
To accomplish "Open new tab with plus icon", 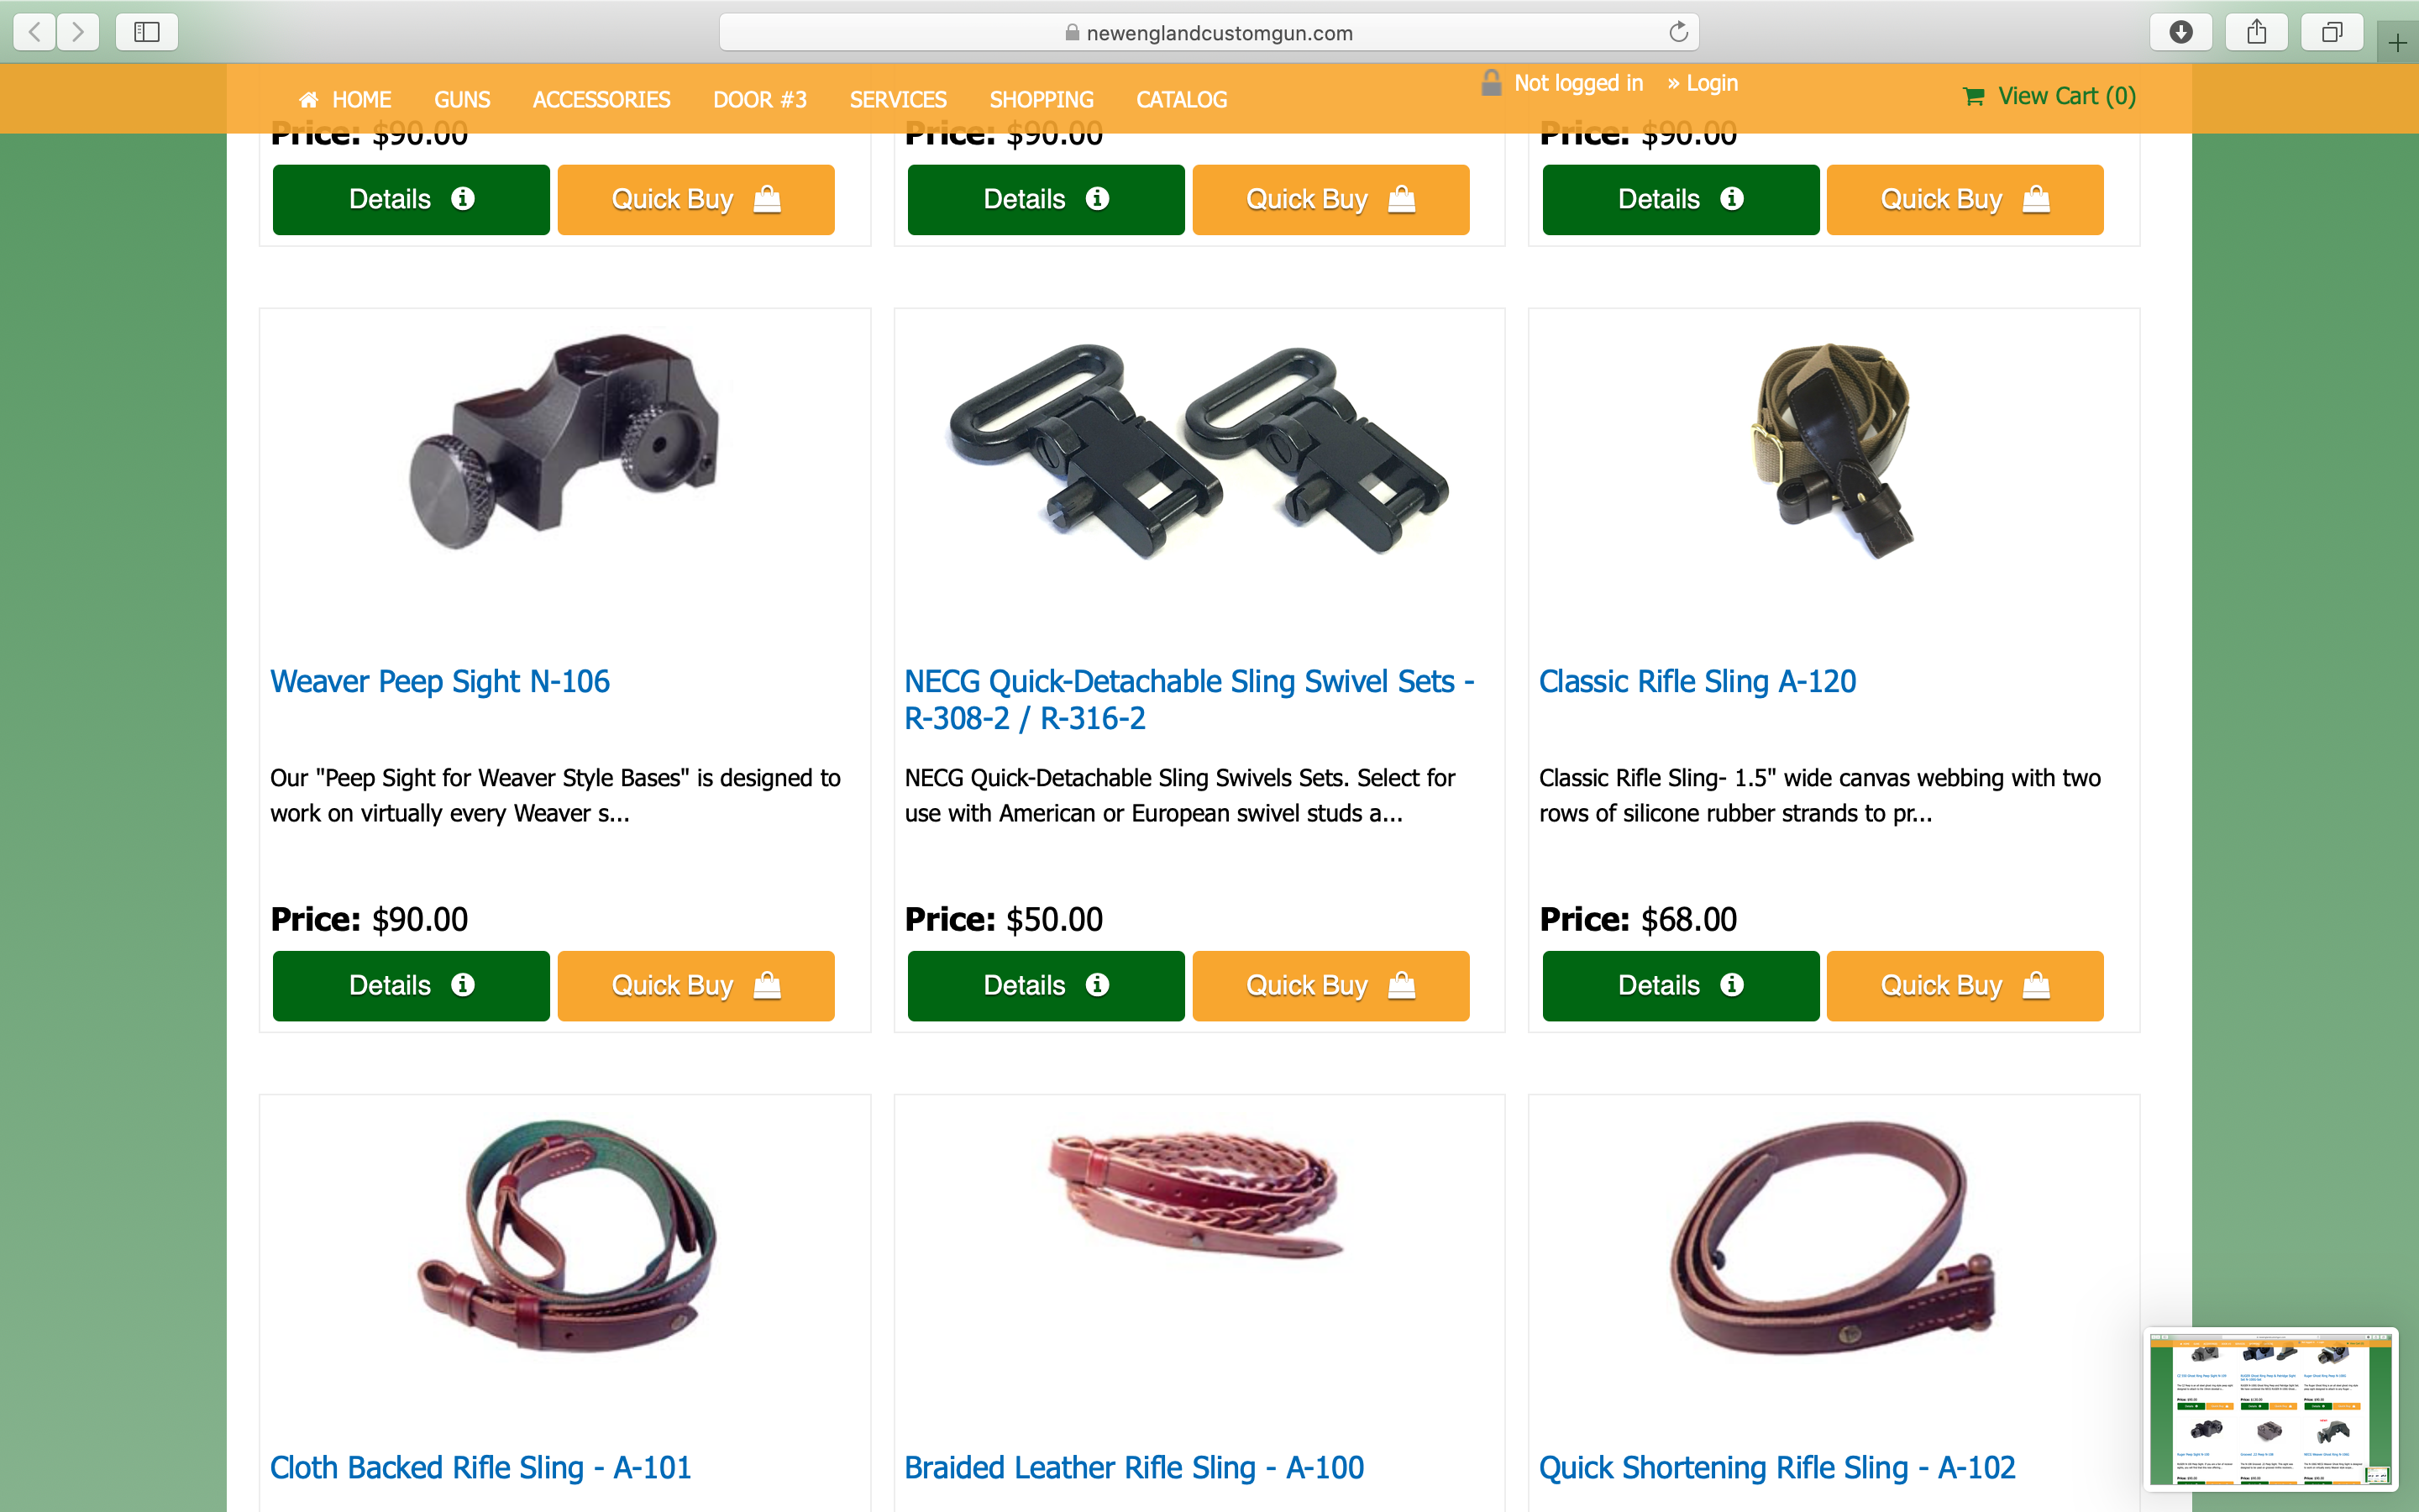I will pos(2398,43).
